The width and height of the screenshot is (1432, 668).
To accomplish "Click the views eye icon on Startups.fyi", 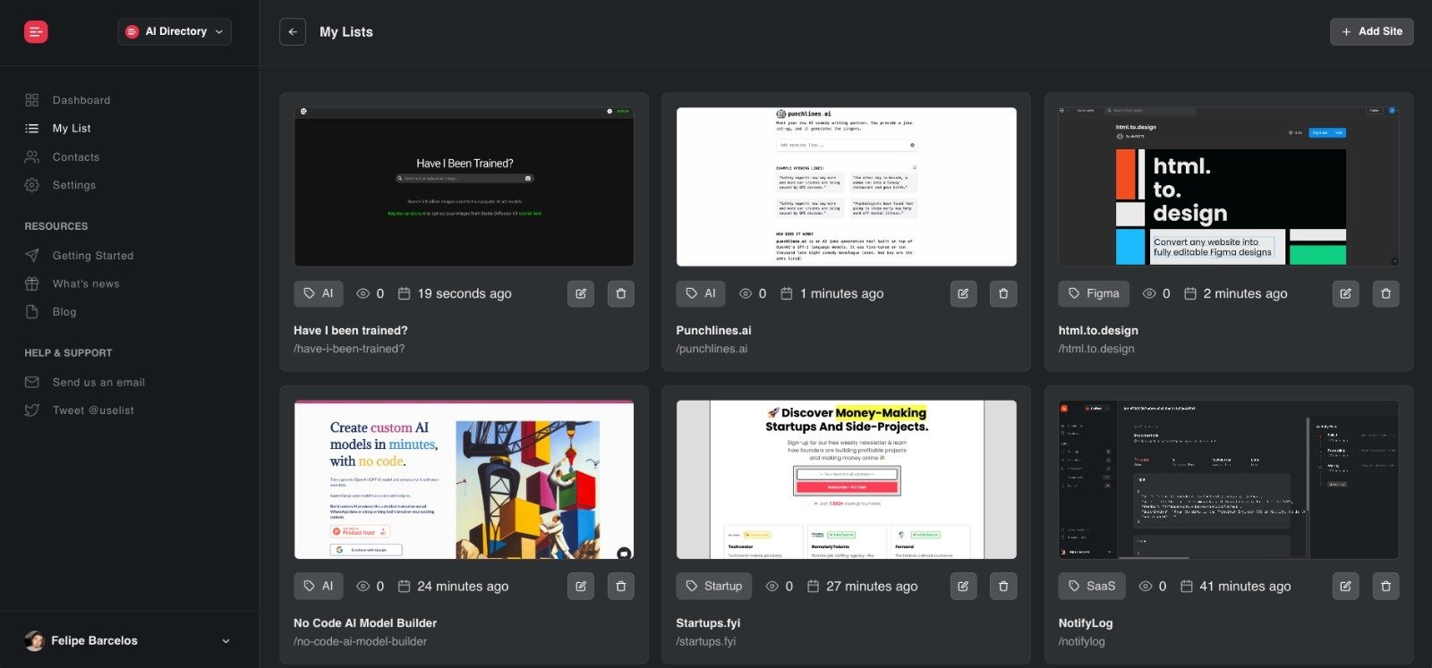I will coord(772,587).
